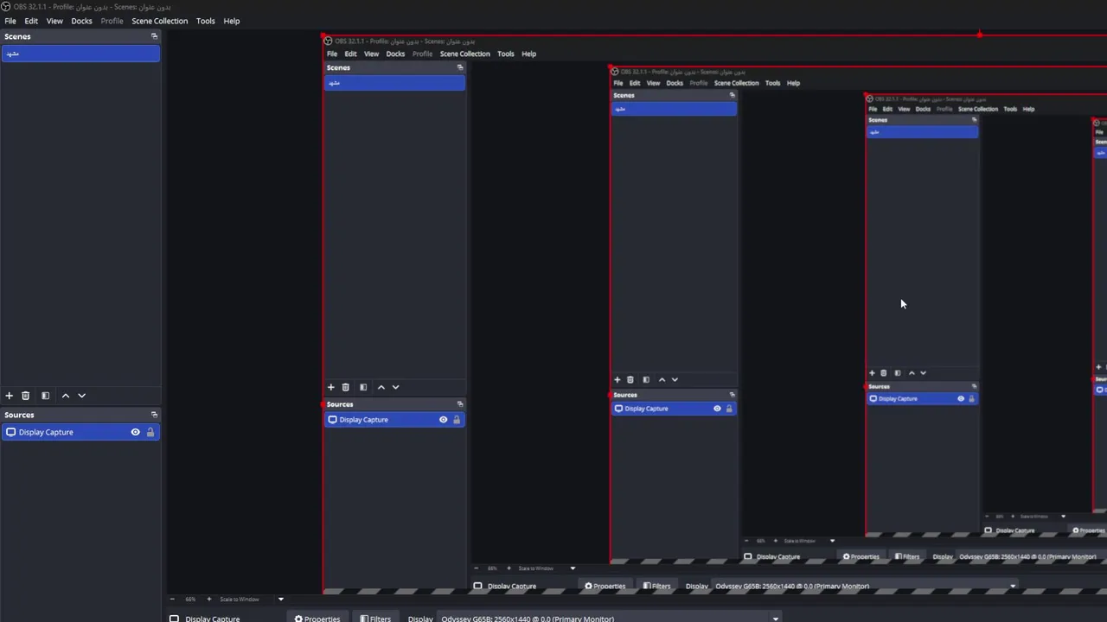Image resolution: width=1107 pixels, height=622 pixels.
Task: Click filter icon in second nested Scenes toolbar
Action: pyautogui.click(x=646, y=379)
